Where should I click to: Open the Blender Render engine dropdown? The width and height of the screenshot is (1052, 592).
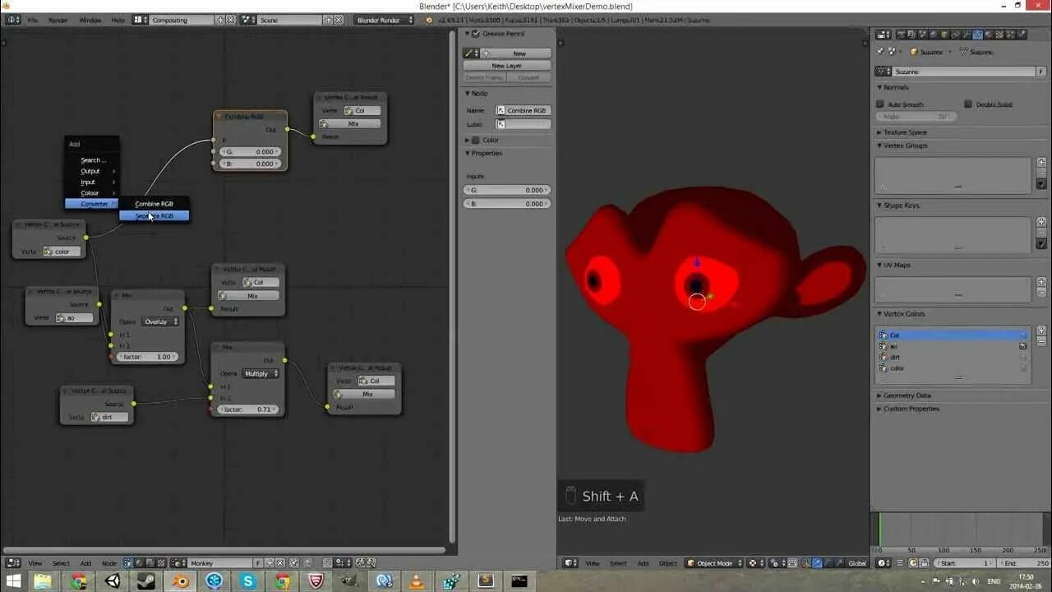384,20
